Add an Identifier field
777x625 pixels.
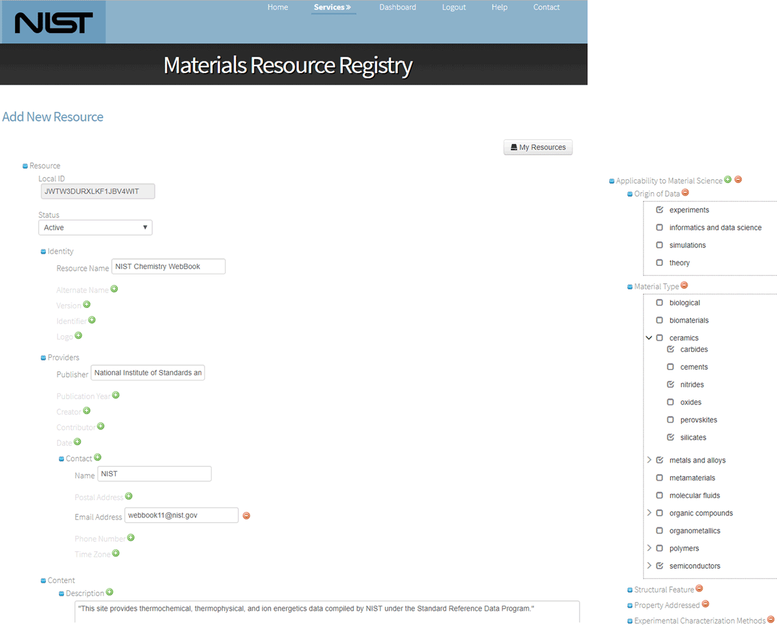[x=92, y=320]
